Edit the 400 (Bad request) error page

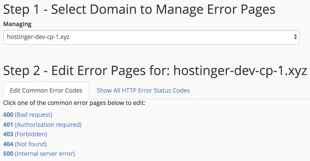click(x=28, y=115)
